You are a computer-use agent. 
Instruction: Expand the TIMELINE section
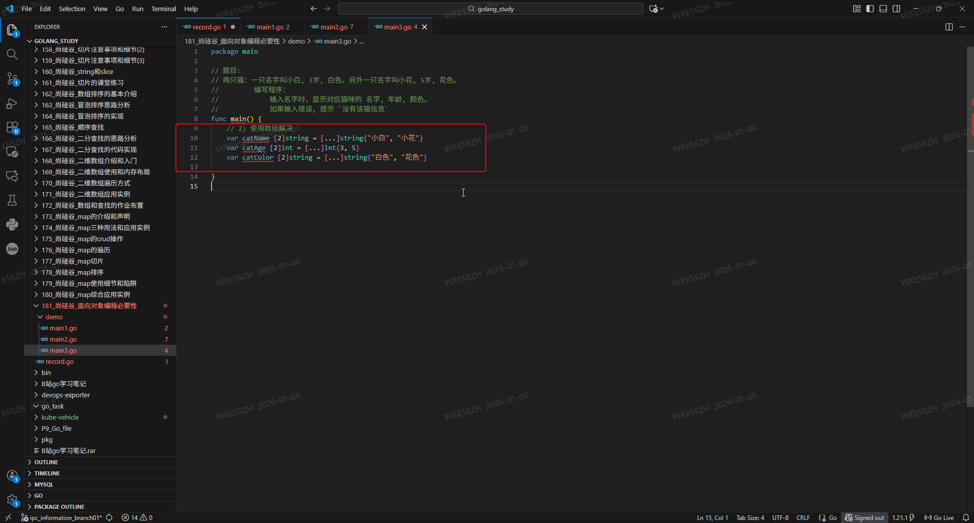pyautogui.click(x=100, y=473)
